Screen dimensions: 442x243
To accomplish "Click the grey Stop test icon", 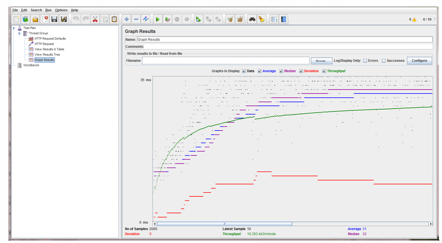I will [177, 19].
